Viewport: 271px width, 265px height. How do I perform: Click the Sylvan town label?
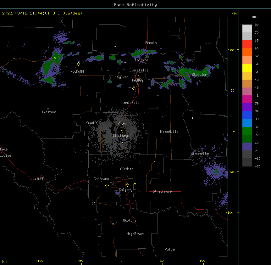[x=123, y=77]
